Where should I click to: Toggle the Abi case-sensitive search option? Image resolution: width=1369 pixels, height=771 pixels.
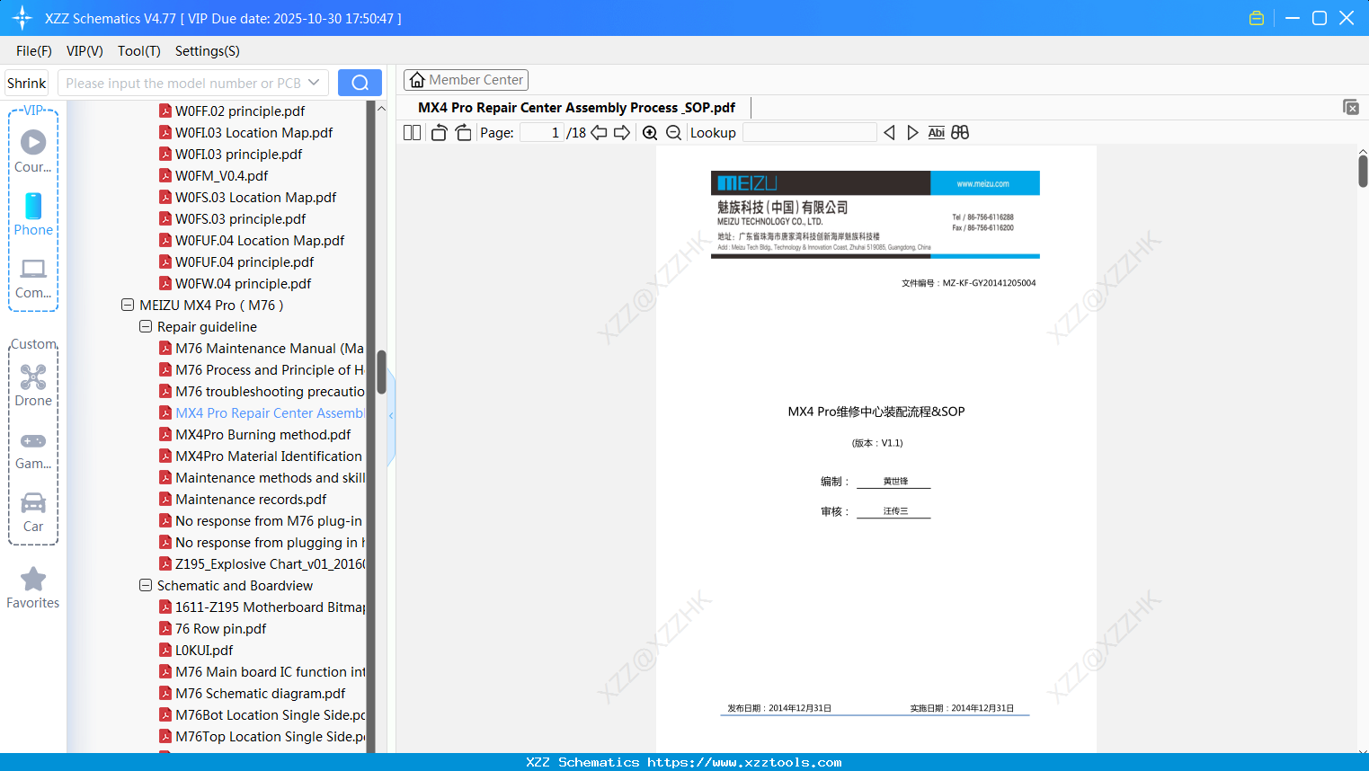point(936,132)
